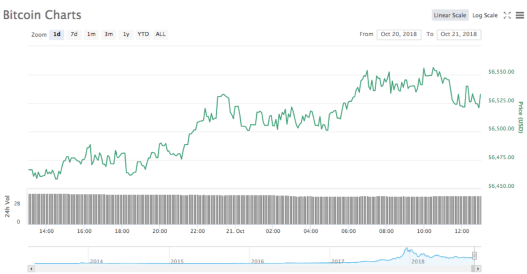Select the 1m zoom range
The width and height of the screenshot is (527, 274).
[x=91, y=34]
